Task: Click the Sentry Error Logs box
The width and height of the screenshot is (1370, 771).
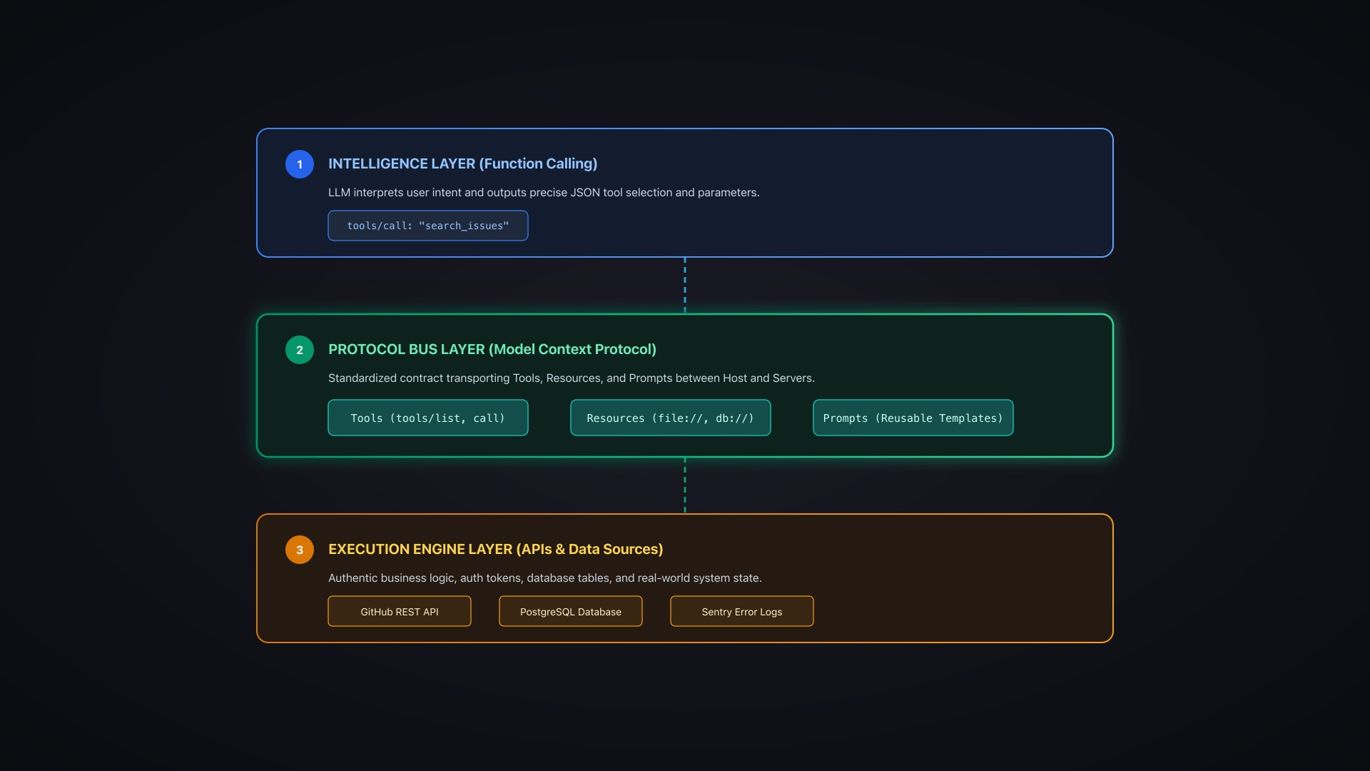Action: tap(742, 611)
